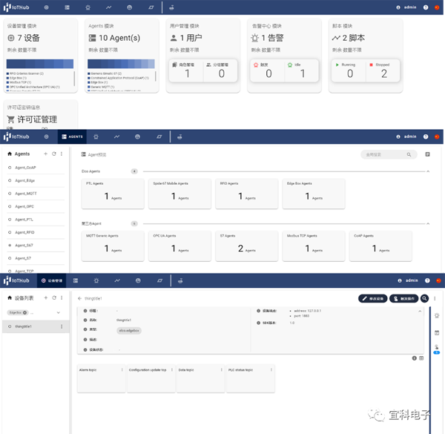Expand filter dropdown under 设备列表
This screenshot has width=445, height=434.
[x=59, y=313]
